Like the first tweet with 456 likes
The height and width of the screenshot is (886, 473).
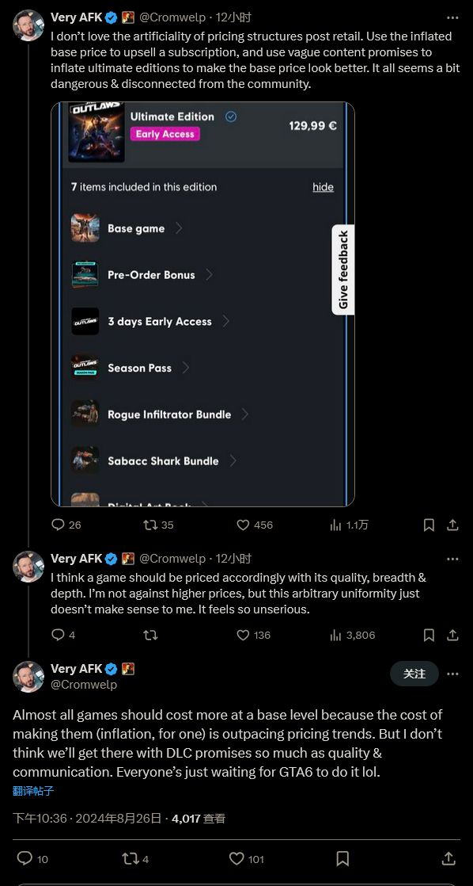[254, 525]
